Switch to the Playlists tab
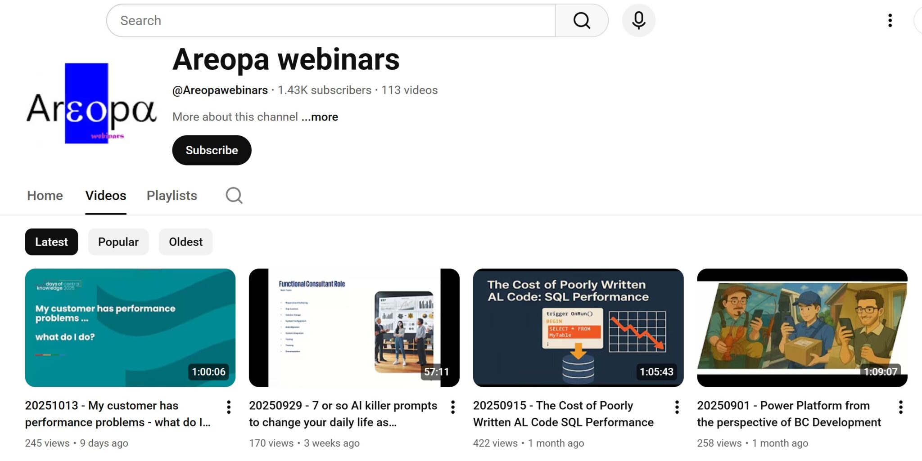Viewport: 922px width, 461px height. tap(172, 195)
